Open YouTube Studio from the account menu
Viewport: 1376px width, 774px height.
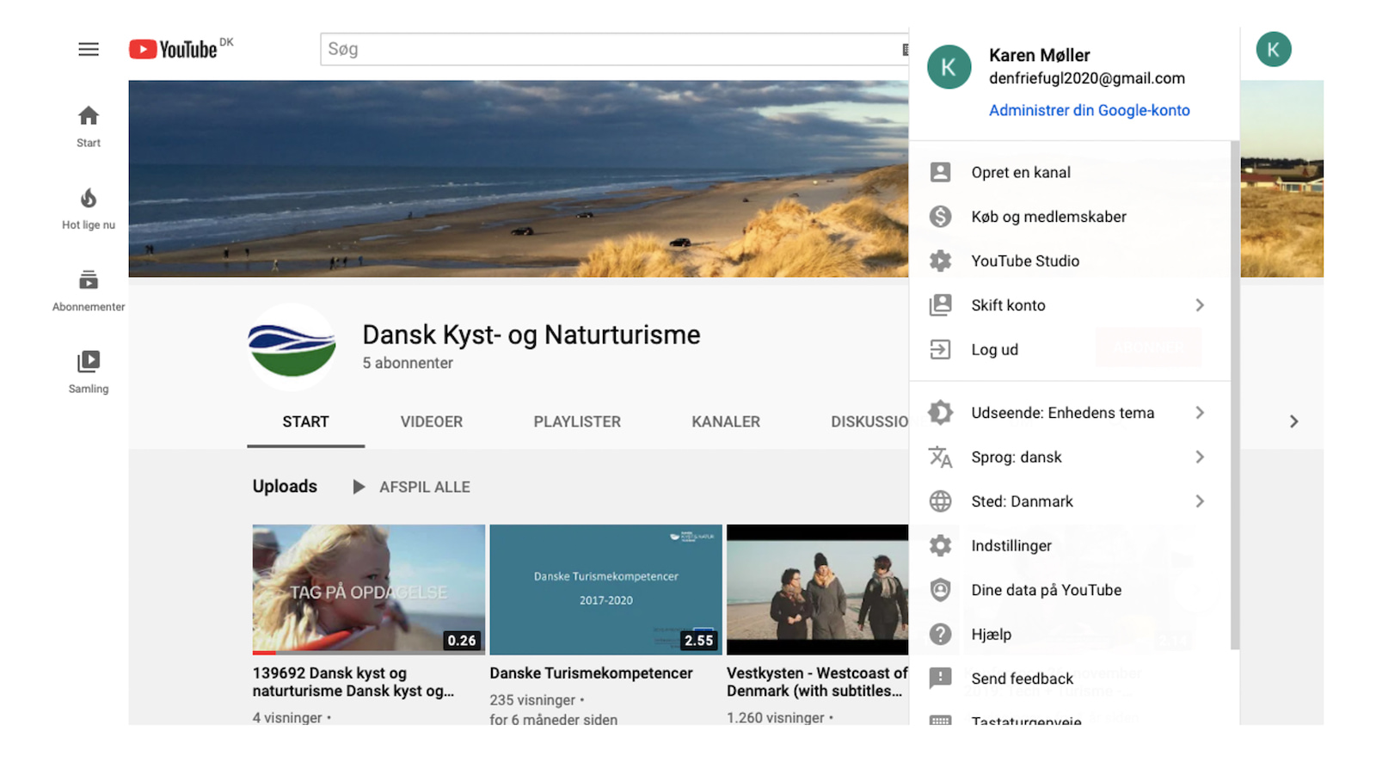[x=1025, y=261]
